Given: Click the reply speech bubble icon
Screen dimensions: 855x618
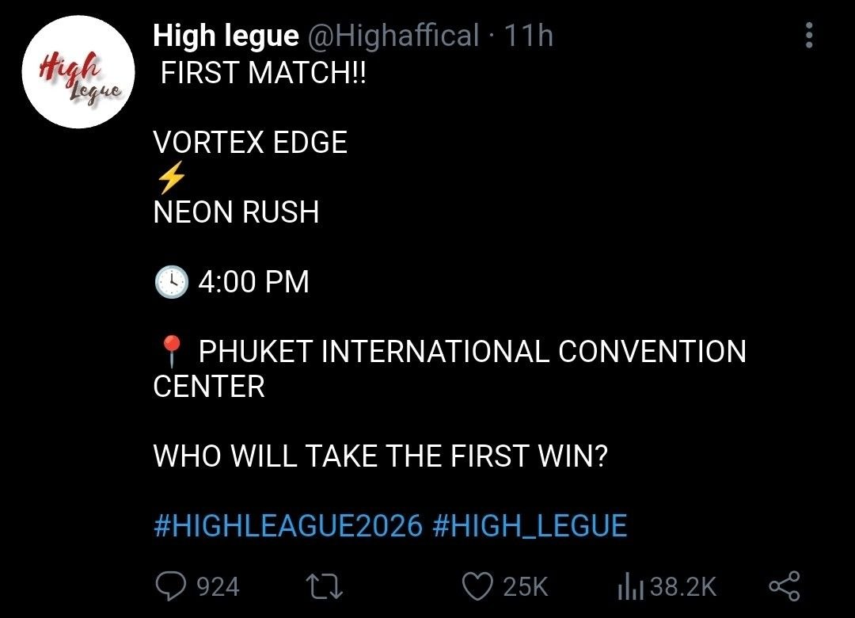Looking at the screenshot, I should click(x=171, y=586).
